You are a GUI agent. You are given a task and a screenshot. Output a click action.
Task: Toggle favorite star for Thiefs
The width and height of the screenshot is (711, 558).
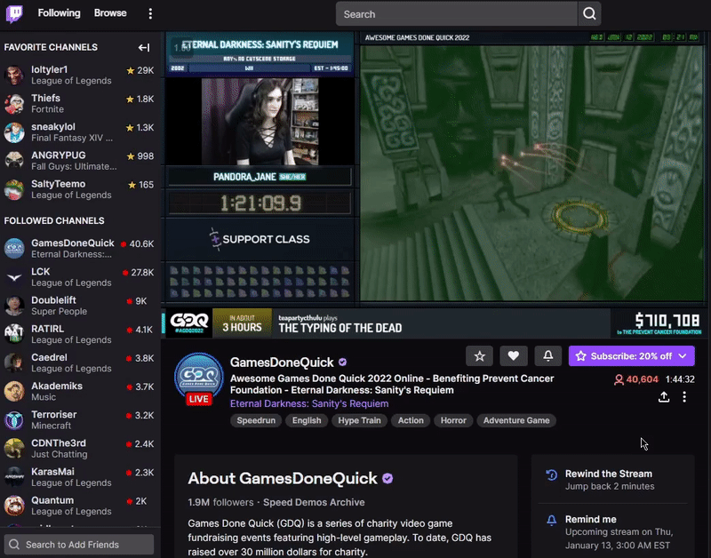(x=130, y=99)
